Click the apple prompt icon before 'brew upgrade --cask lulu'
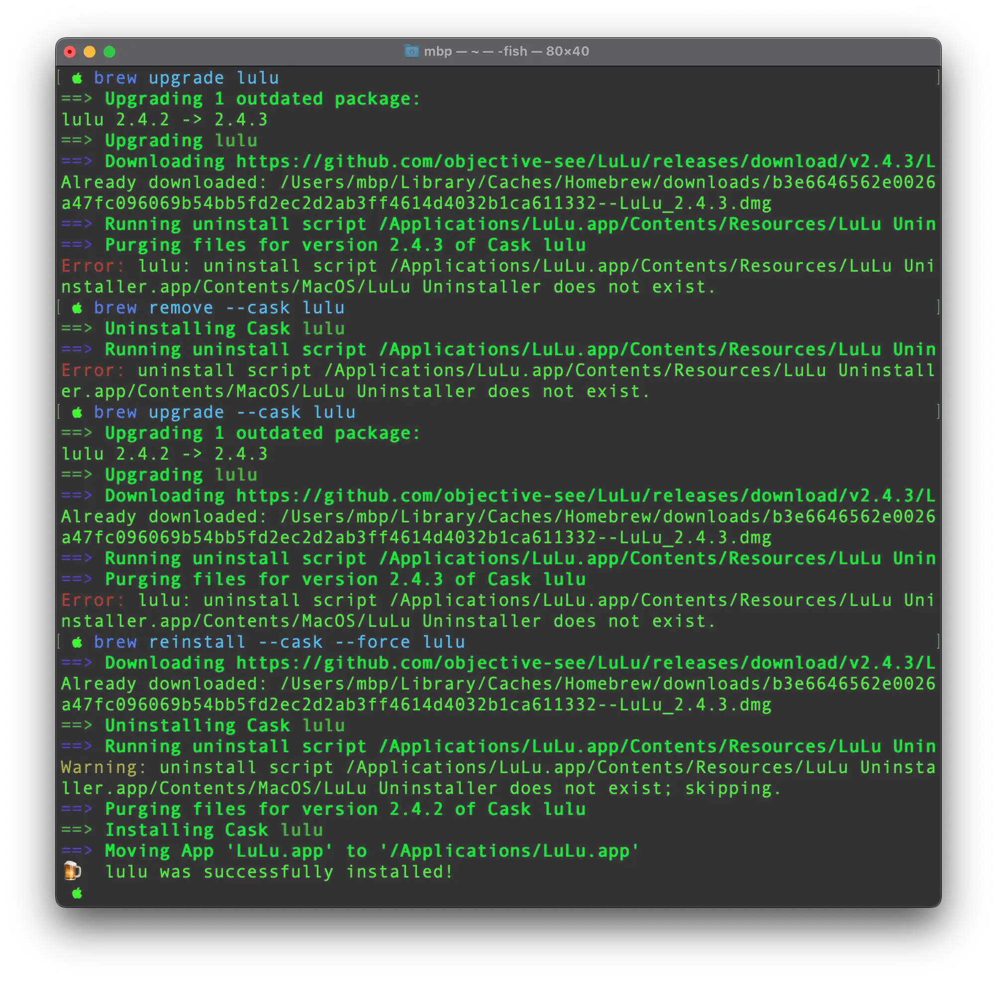This screenshot has width=997, height=981. (x=77, y=413)
